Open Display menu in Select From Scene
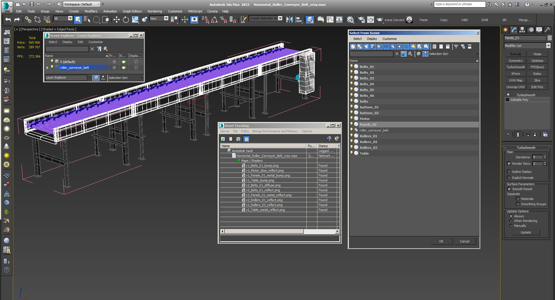555x300 pixels. (372, 39)
